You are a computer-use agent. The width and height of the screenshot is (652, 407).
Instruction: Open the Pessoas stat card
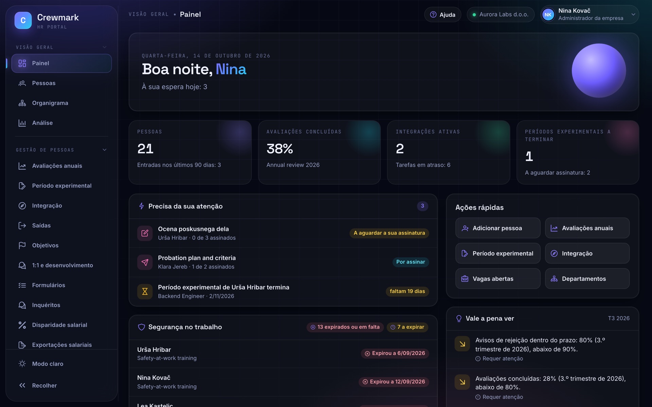point(190,152)
